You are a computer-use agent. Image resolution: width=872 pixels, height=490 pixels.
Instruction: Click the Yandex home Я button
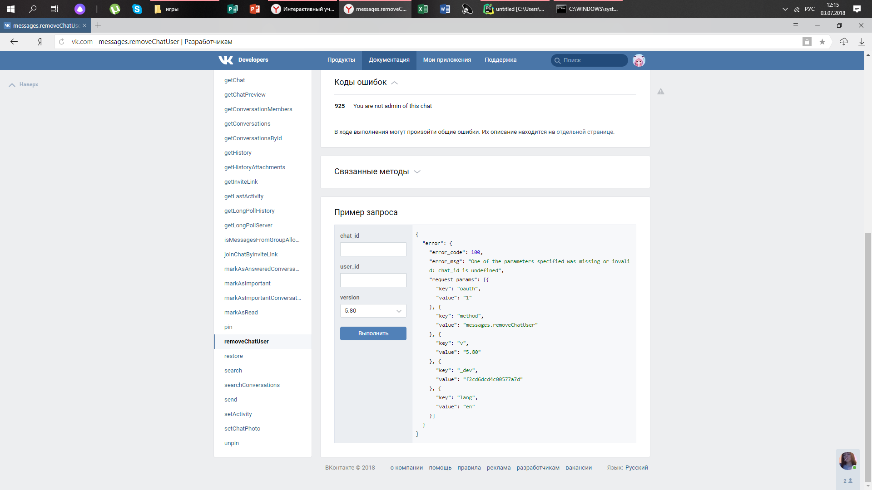click(40, 42)
